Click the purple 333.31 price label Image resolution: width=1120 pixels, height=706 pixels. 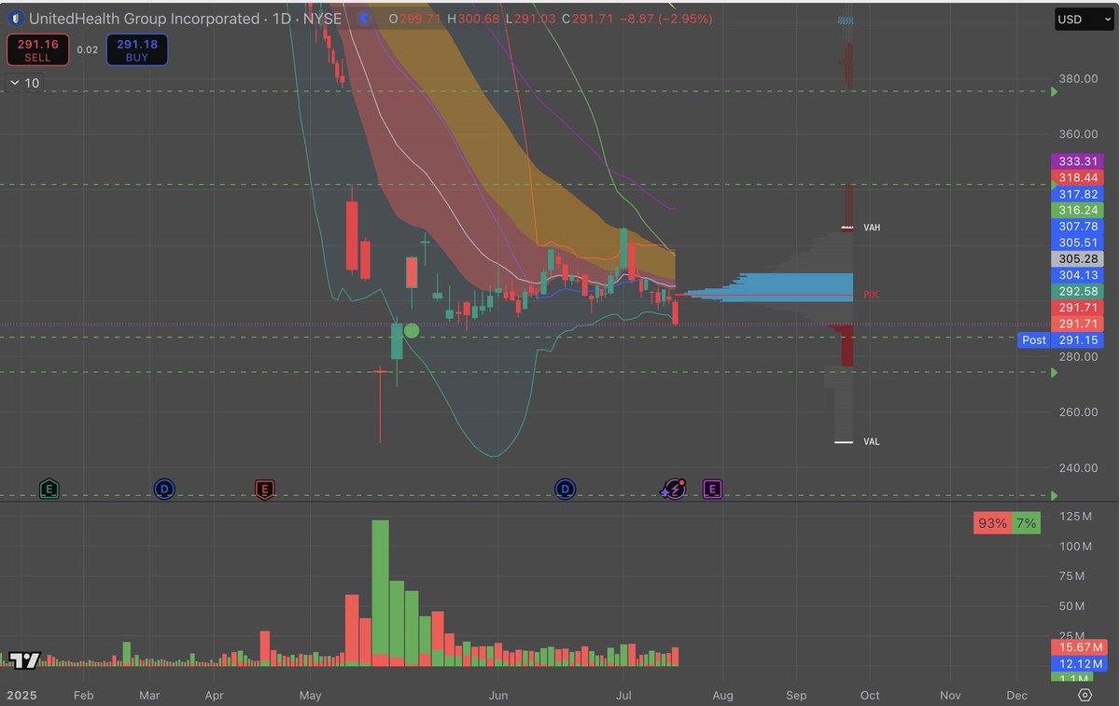tap(1077, 161)
